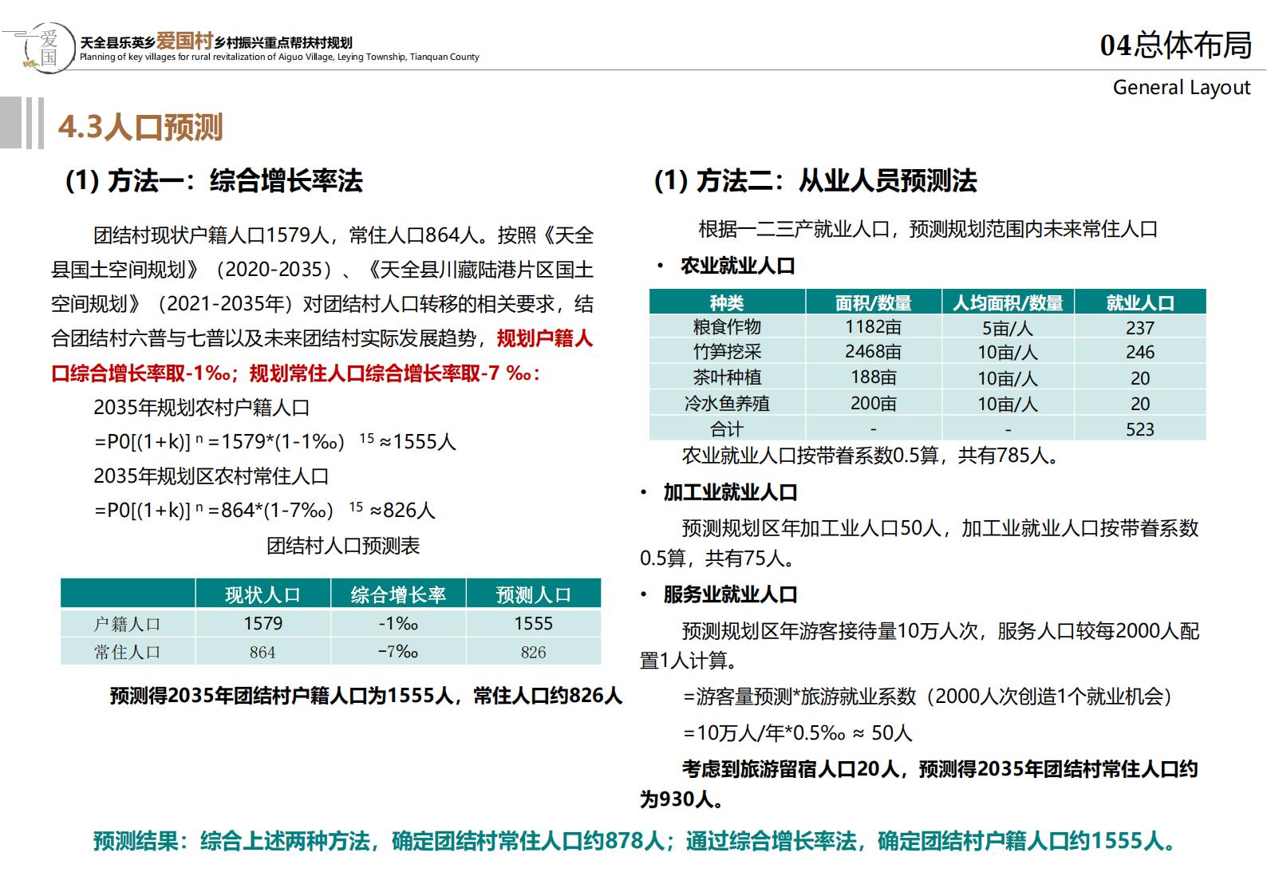Click the formula ending ≈1555人
This screenshot has height=896, width=1267.
(x=275, y=441)
